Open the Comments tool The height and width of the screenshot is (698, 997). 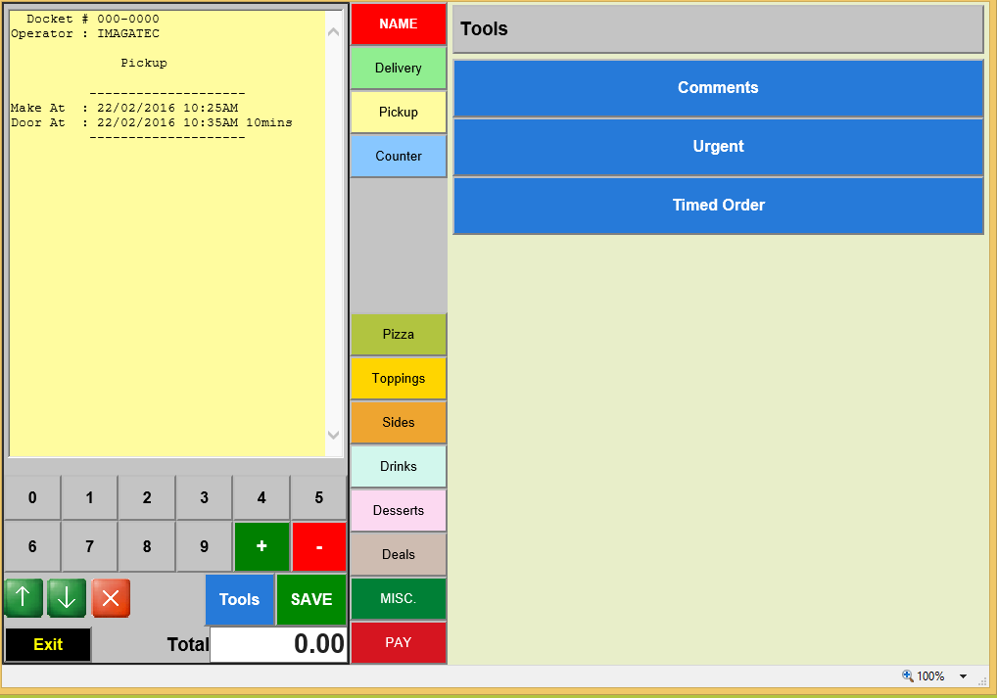point(718,88)
